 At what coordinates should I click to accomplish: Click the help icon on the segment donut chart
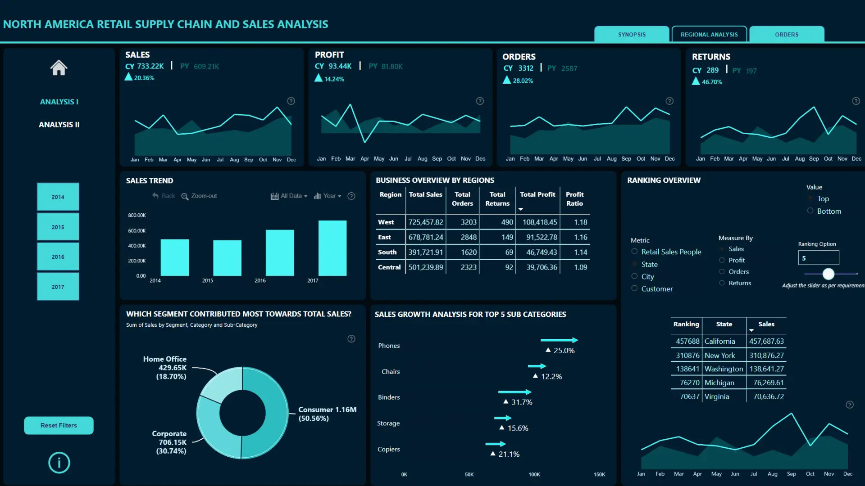point(351,338)
